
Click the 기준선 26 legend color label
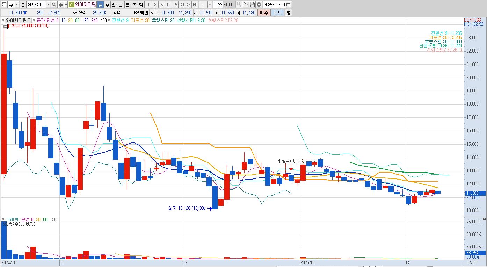tap(140, 20)
